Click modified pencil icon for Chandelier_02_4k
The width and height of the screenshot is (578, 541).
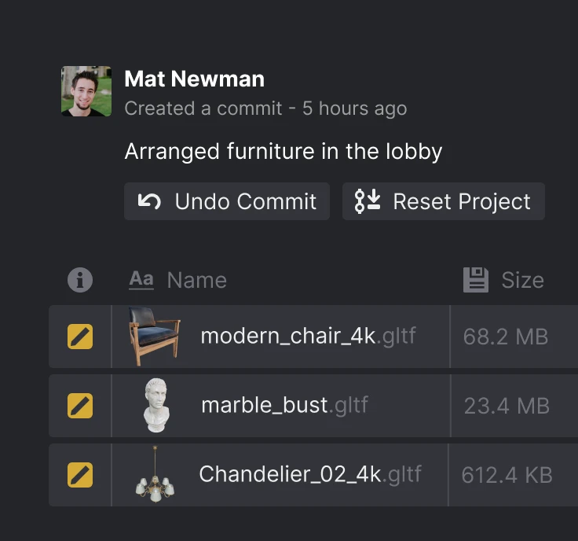click(80, 475)
